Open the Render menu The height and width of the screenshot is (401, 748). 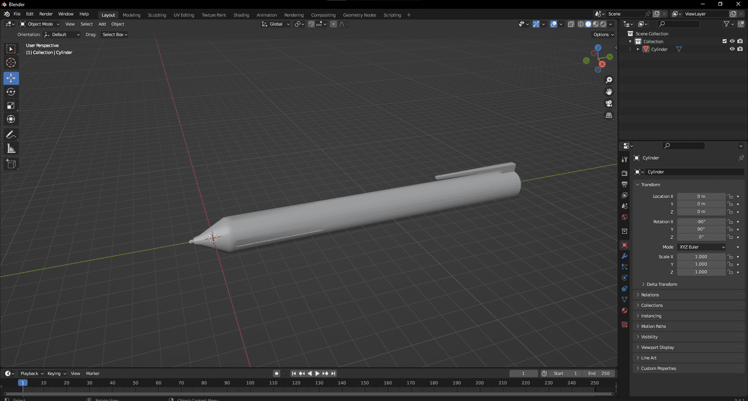[x=46, y=14]
